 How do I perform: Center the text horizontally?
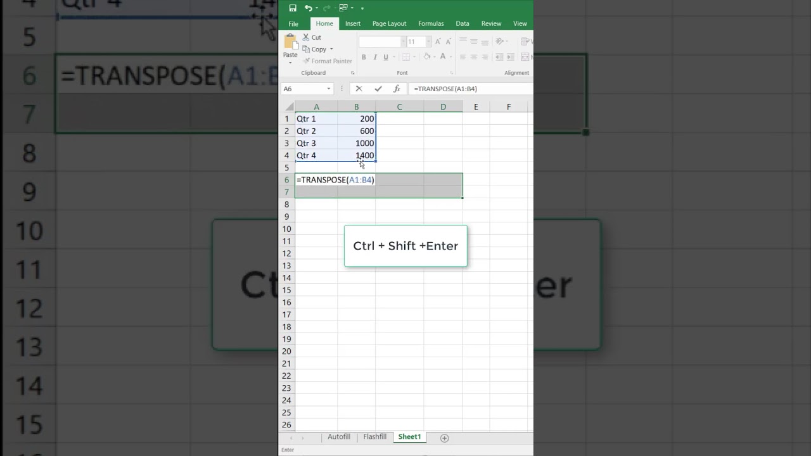click(474, 57)
